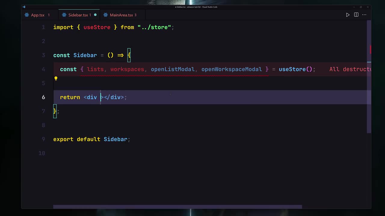Click line number 9 in the gutter

[x=43, y=139]
